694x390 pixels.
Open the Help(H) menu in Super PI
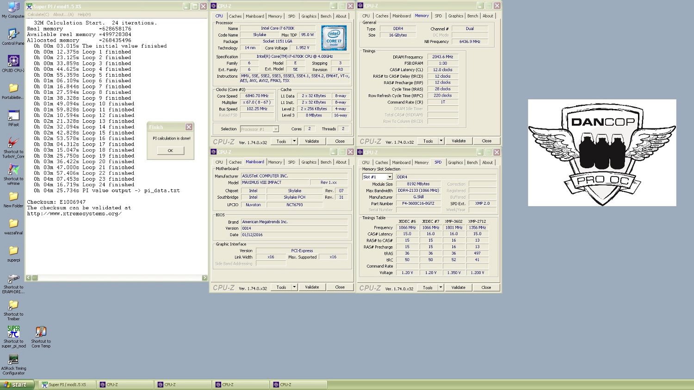tap(84, 14)
